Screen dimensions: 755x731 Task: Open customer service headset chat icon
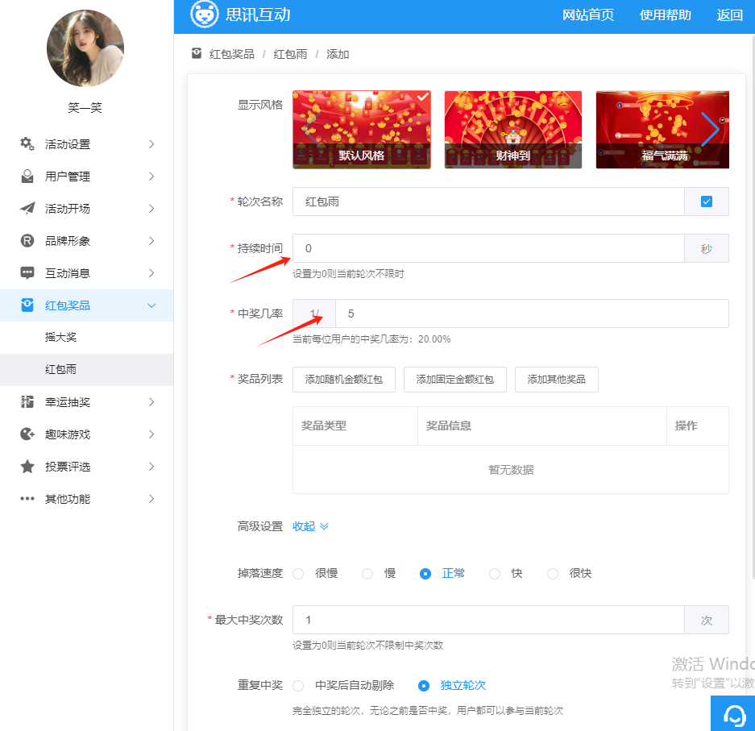[734, 715]
